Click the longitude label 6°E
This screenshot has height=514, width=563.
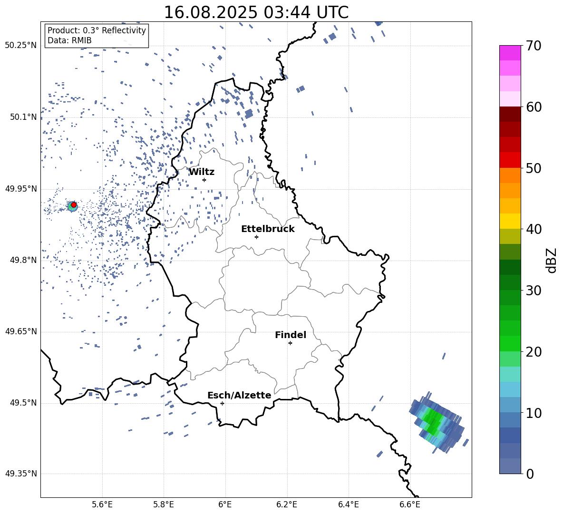point(225,504)
